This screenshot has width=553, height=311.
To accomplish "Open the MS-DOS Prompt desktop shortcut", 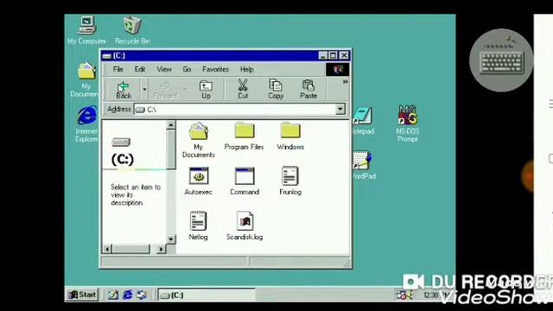I will (407, 124).
